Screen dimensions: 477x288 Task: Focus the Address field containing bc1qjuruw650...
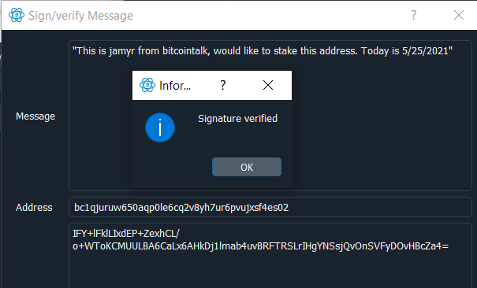pos(270,207)
